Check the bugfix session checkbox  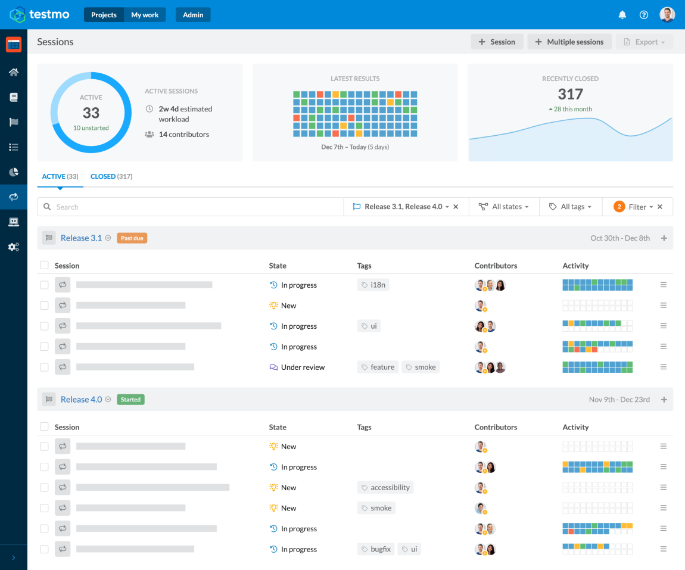(44, 549)
